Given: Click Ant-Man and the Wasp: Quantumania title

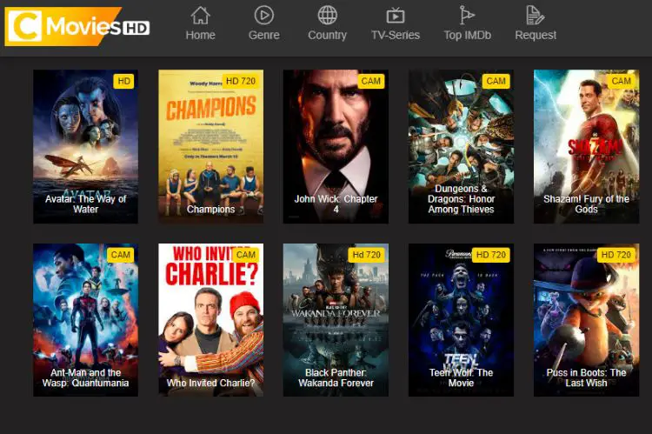Looking at the screenshot, I should click(86, 377).
